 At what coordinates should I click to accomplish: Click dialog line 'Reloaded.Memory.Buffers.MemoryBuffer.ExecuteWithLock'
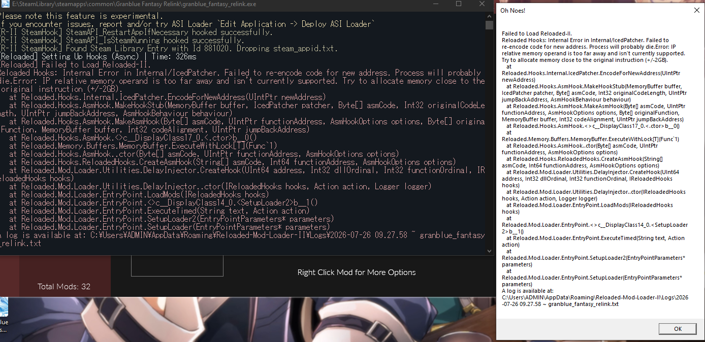click(x=590, y=139)
